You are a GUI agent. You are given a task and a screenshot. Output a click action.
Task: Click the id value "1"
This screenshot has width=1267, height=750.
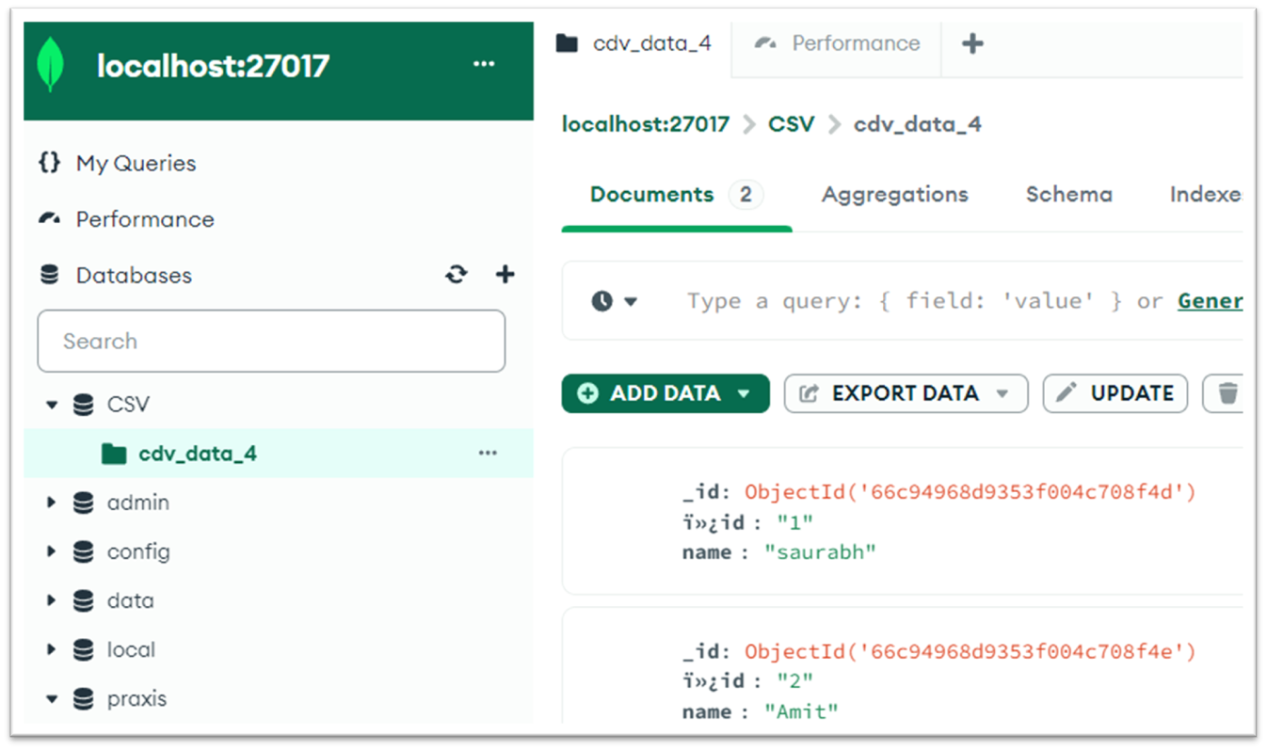(x=794, y=522)
